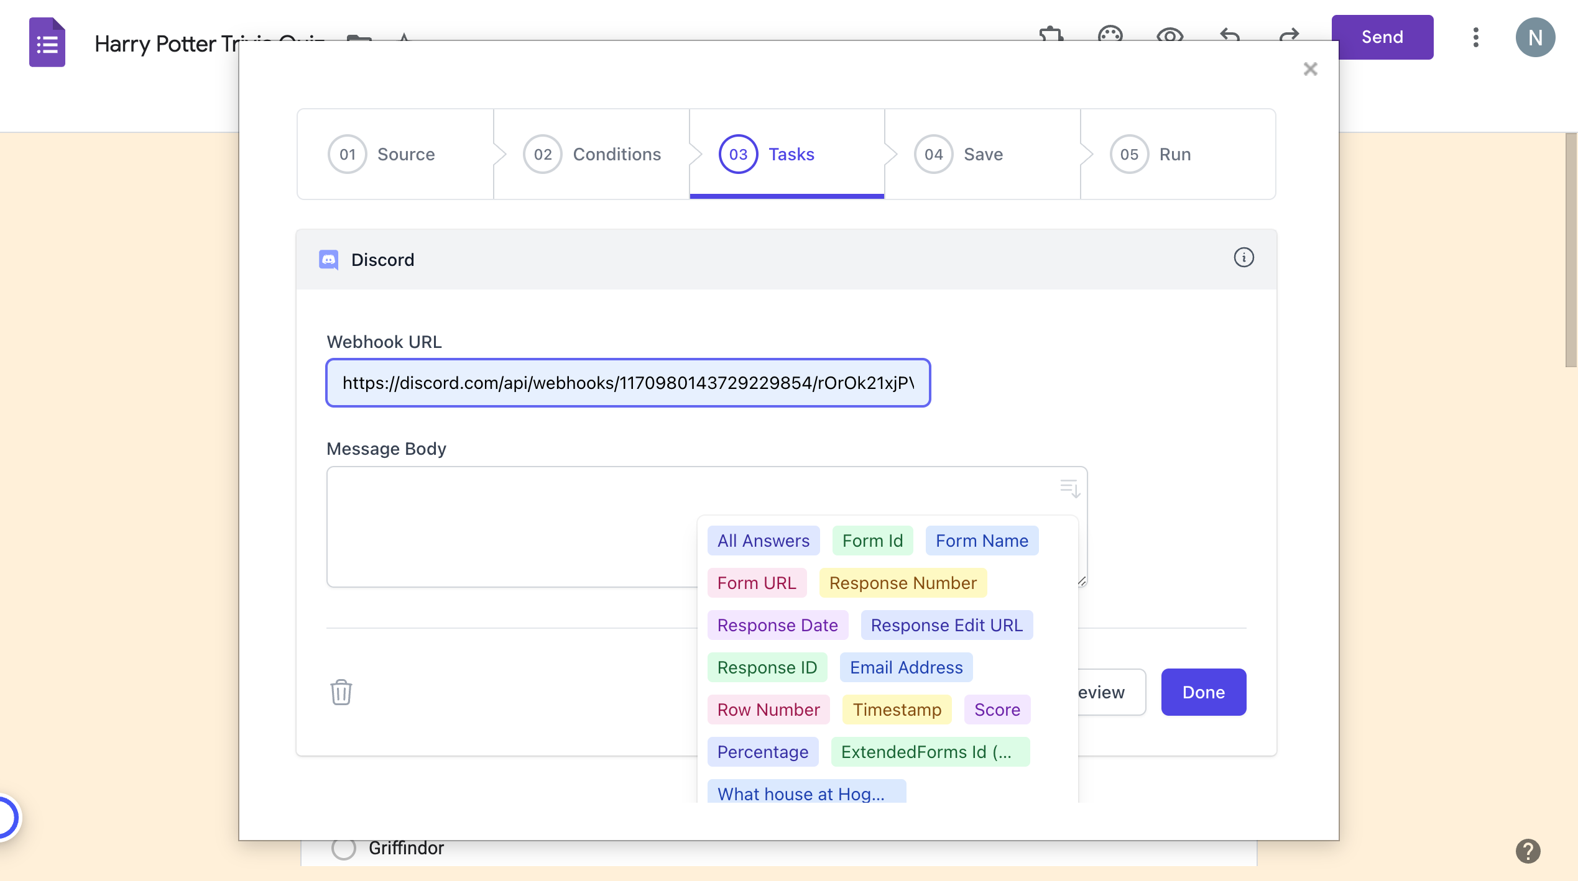Open add-ons puzzle icon
Image resolution: width=1578 pixels, height=881 pixels.
click(1051, 34)
